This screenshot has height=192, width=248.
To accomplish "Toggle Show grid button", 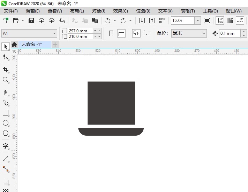I will pos(230,21).
